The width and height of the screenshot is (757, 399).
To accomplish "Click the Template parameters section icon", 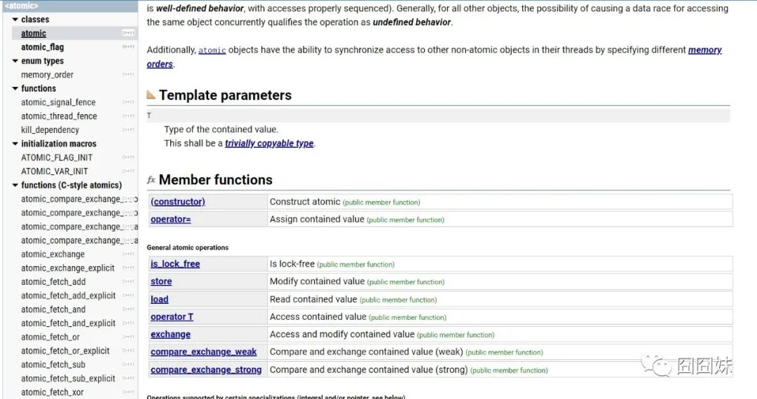I will click(x=151, y=95).
